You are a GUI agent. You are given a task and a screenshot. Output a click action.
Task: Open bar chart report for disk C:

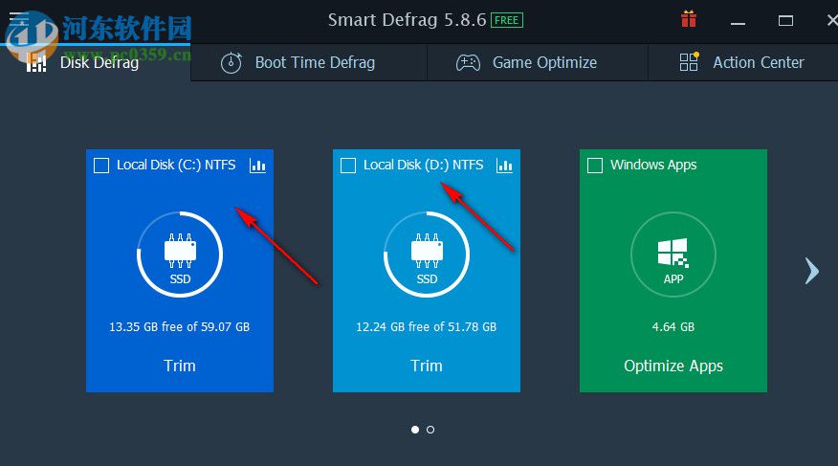(257, 166)
